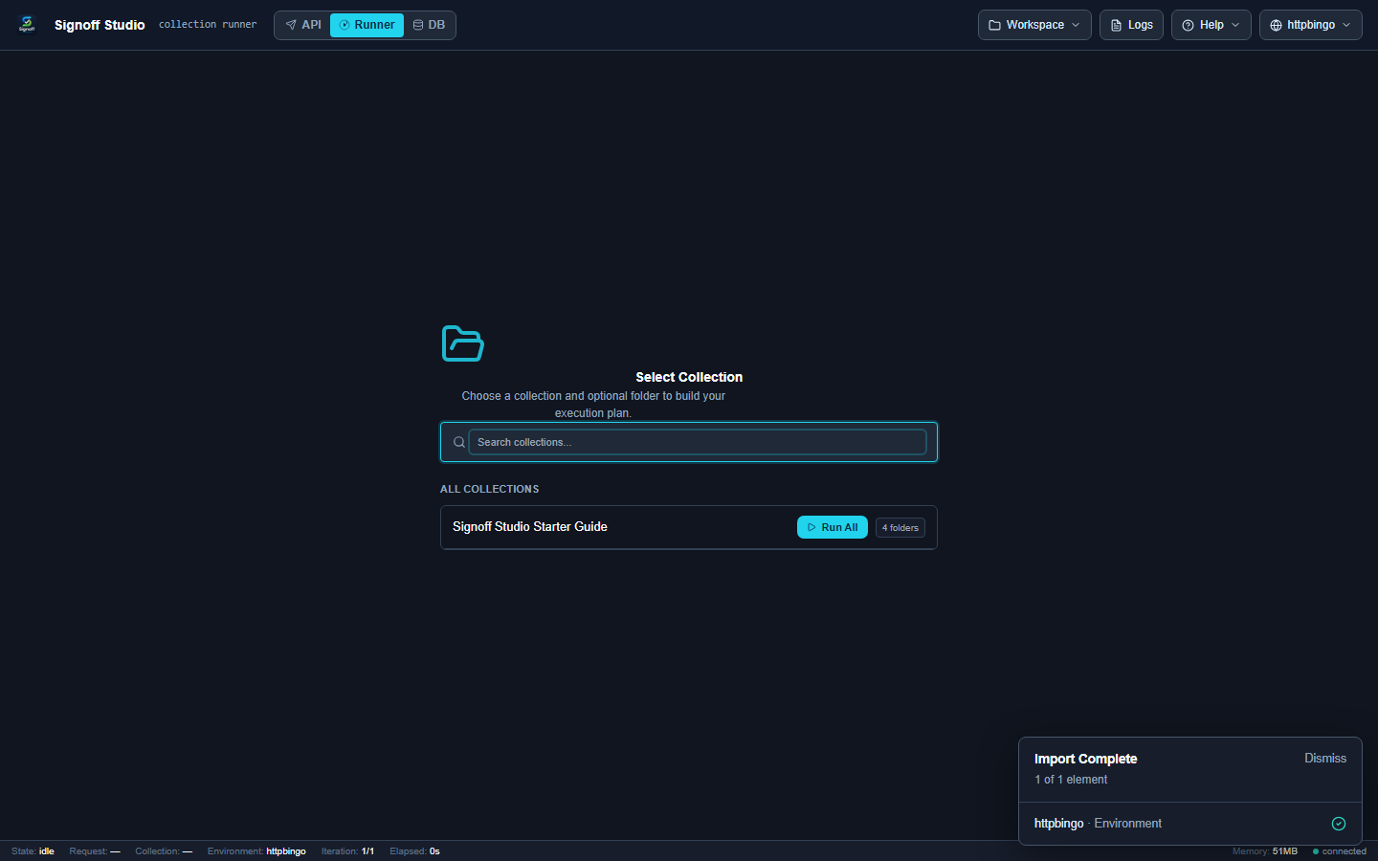
Task: Open the DB tab
Action: click(x=429, y=25)
